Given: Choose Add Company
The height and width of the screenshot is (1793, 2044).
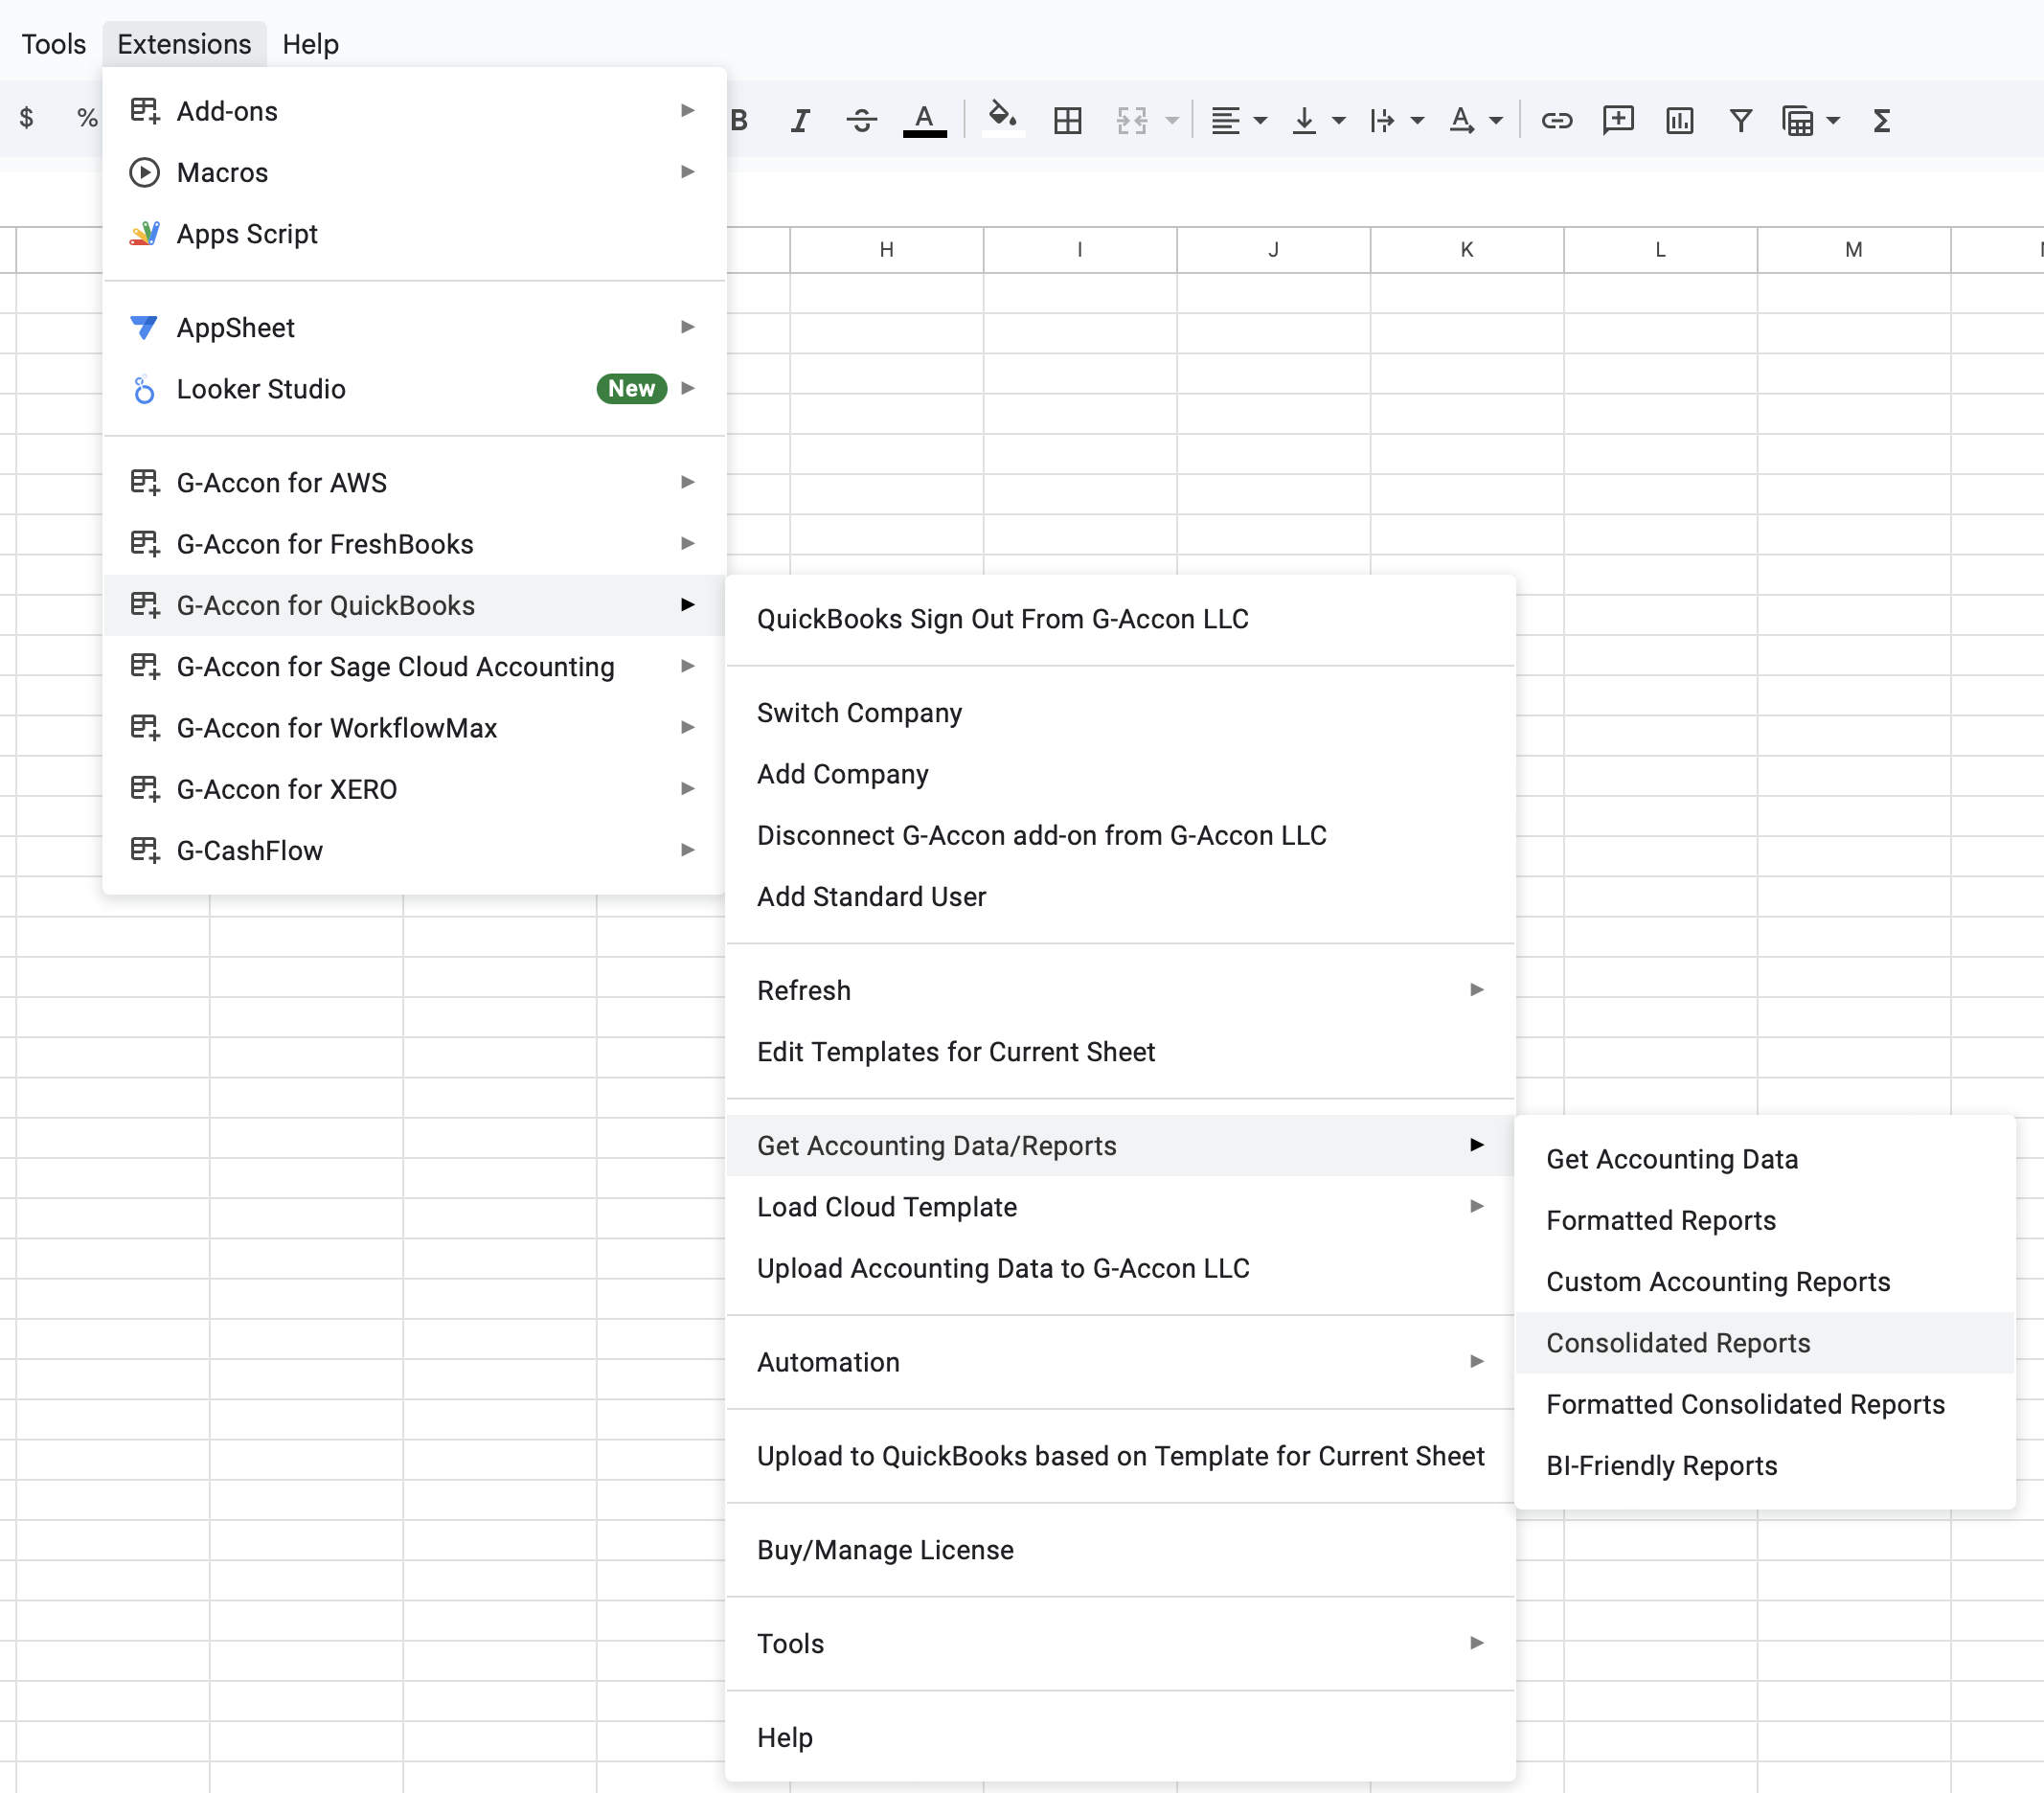Looking at the screenshot, I should [1120, 774].
